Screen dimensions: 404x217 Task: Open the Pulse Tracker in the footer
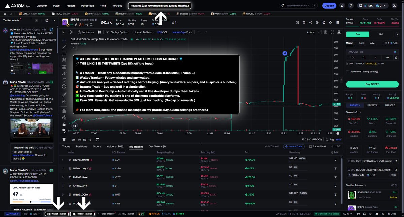106,214
